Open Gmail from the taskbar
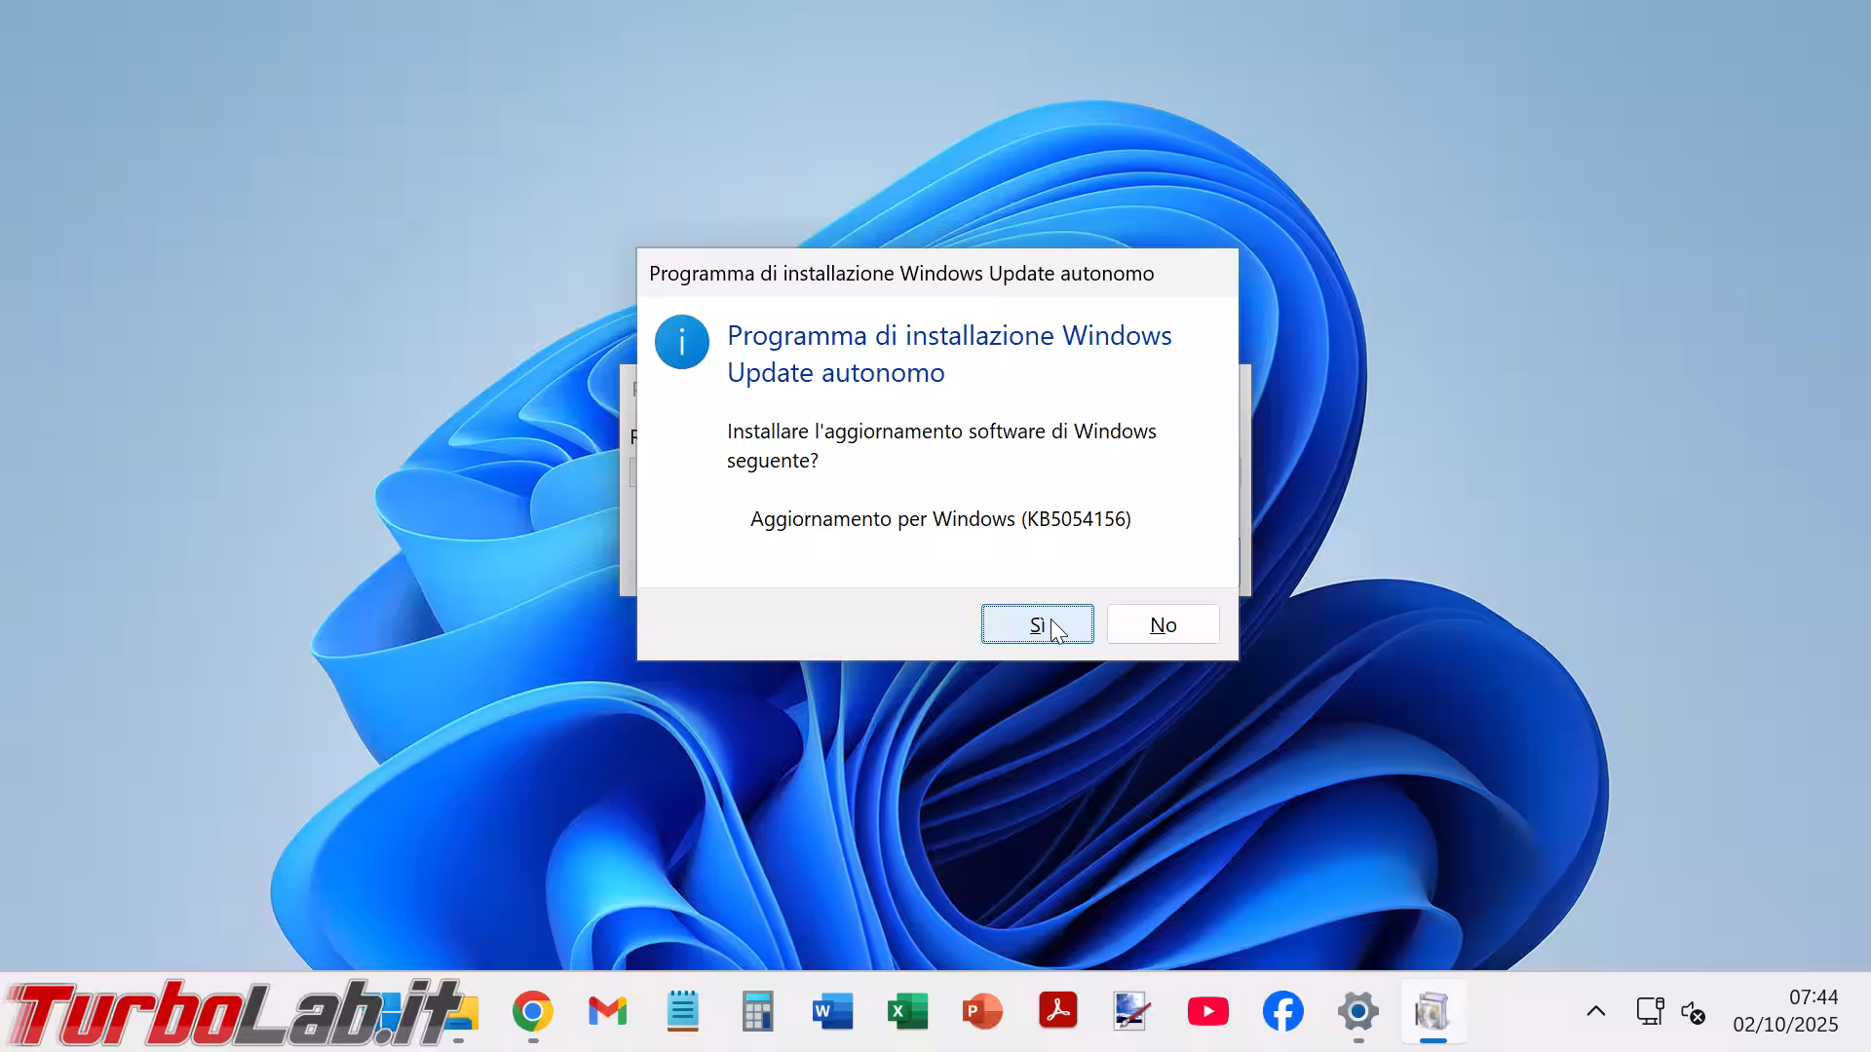Screen dimensions: 1871x1052 pyautogui.click(x=607, y=1012)
